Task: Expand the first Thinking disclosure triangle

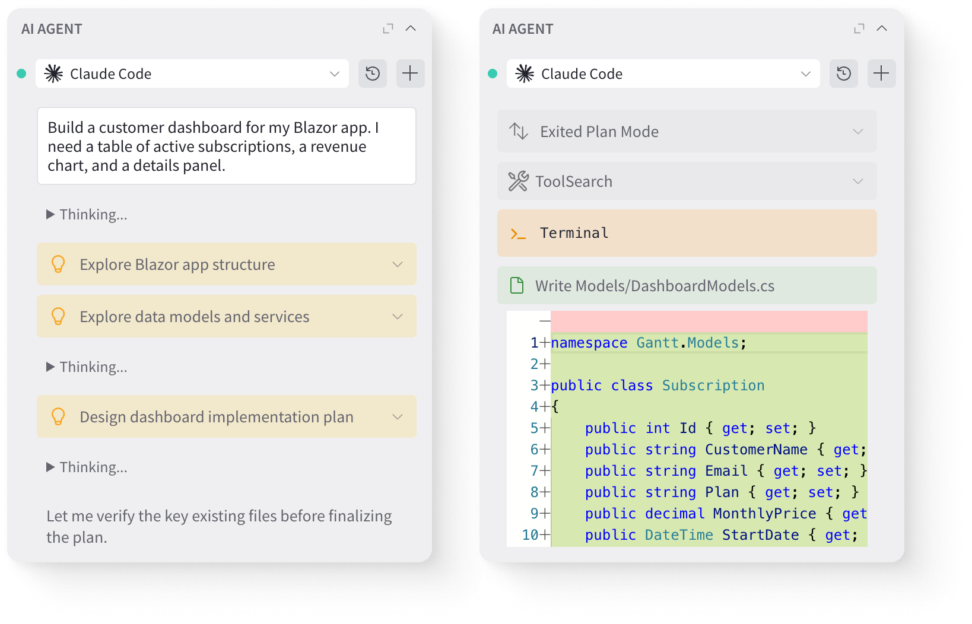Action: [x=50, y=214]
